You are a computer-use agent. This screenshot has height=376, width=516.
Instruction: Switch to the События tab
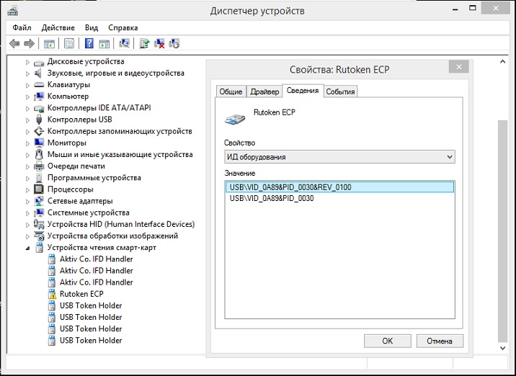click(x=340, y=91)
